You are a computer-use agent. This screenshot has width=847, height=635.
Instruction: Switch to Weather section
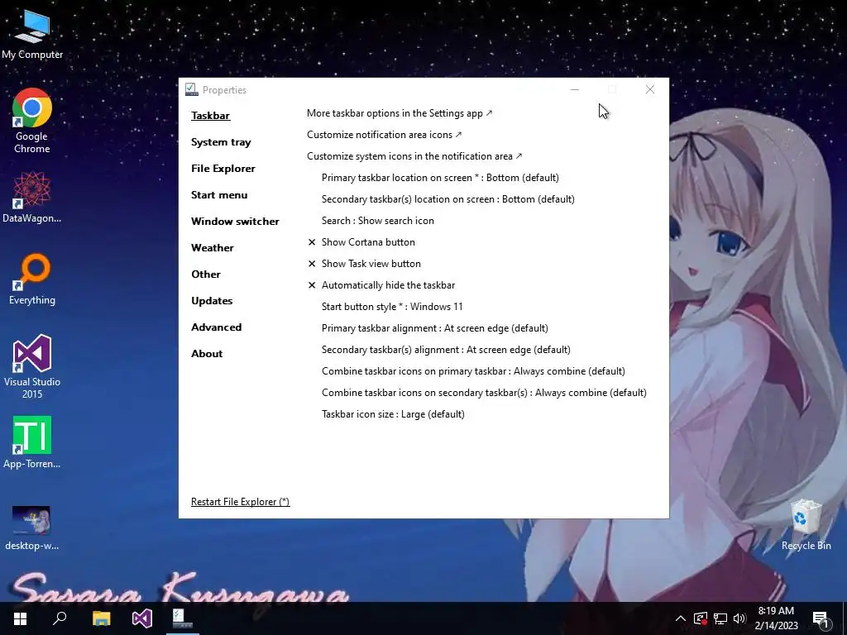(213, 248)
